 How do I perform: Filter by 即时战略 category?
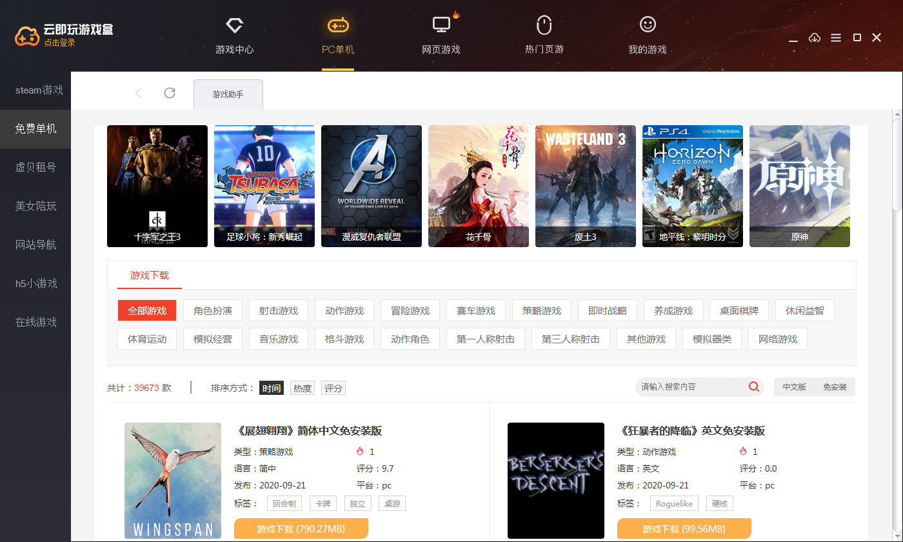[608, 310]
